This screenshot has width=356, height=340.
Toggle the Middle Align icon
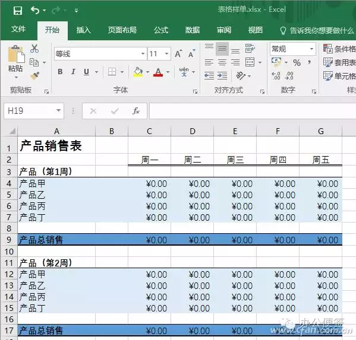tap(222, 49)
